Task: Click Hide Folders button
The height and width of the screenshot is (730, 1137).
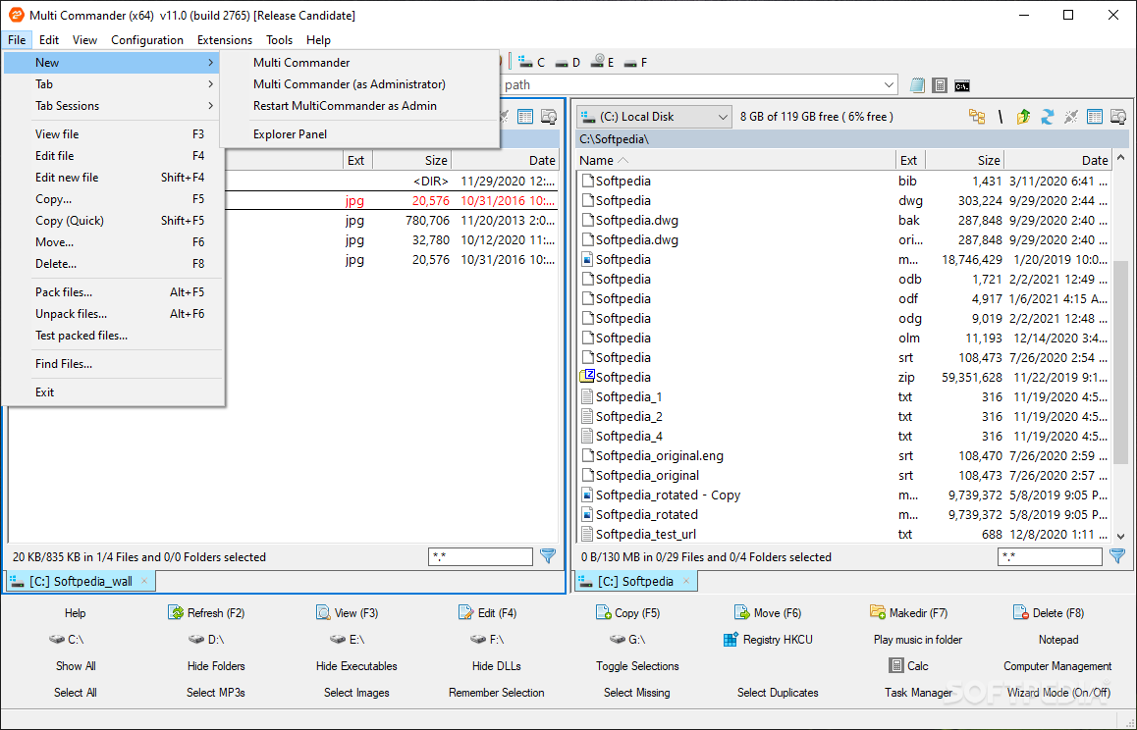Action: point(216,666)
